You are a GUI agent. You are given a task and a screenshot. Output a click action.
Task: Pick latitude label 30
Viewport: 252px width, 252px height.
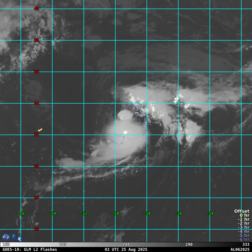[x=37, y=166]
